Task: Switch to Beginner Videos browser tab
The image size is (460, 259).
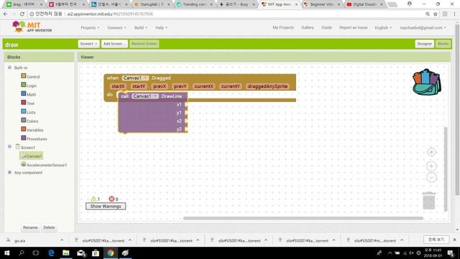Action: 322,4
